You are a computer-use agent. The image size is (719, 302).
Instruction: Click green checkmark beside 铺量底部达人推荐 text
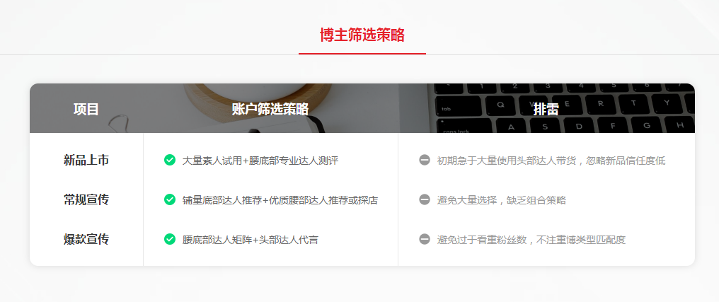click(170, 199)
